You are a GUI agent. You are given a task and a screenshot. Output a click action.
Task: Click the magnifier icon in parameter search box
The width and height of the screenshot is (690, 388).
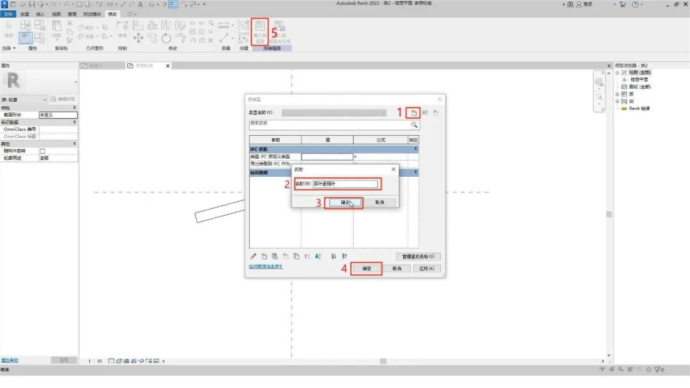click(x=414, y=125)
